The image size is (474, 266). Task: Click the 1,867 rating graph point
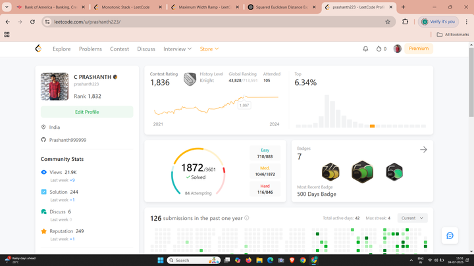point(244,97)
